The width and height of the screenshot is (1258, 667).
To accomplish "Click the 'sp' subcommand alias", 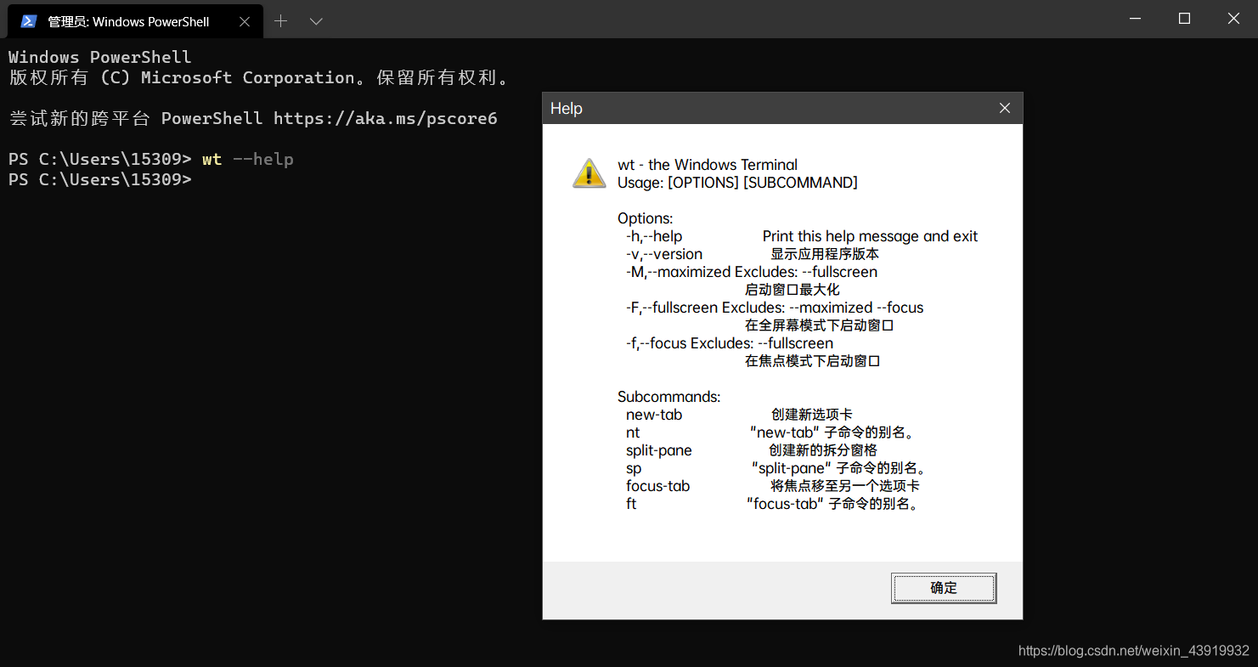I will [634, 468].
